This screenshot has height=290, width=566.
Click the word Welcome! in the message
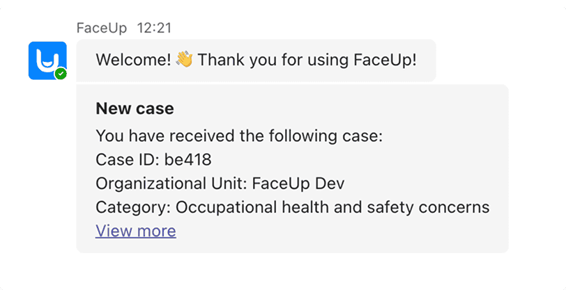point(133,60)
